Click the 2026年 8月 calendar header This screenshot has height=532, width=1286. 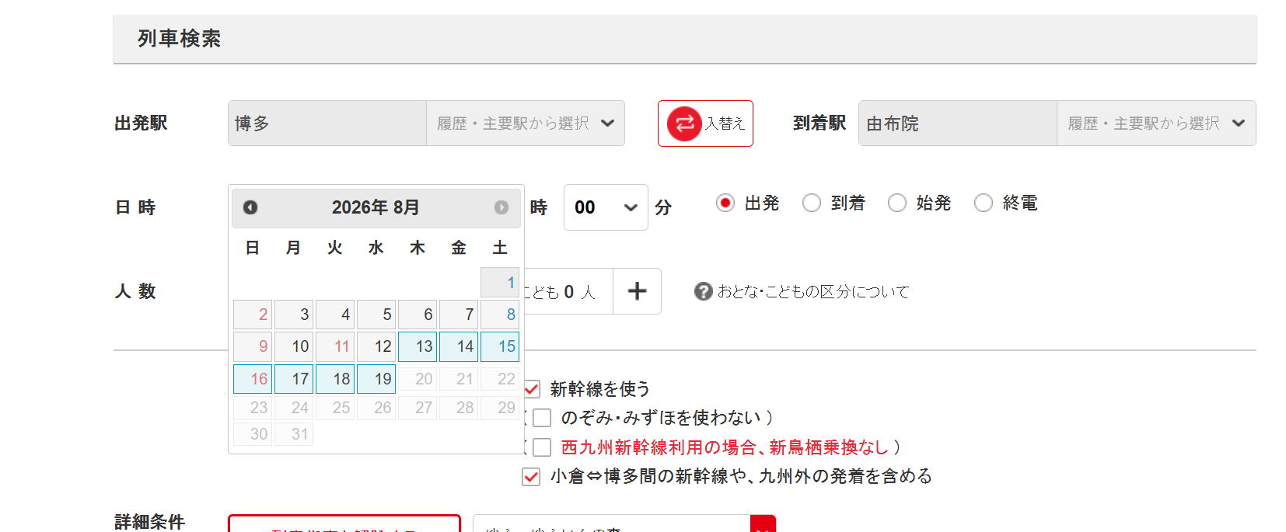click(x=376, y=207)
